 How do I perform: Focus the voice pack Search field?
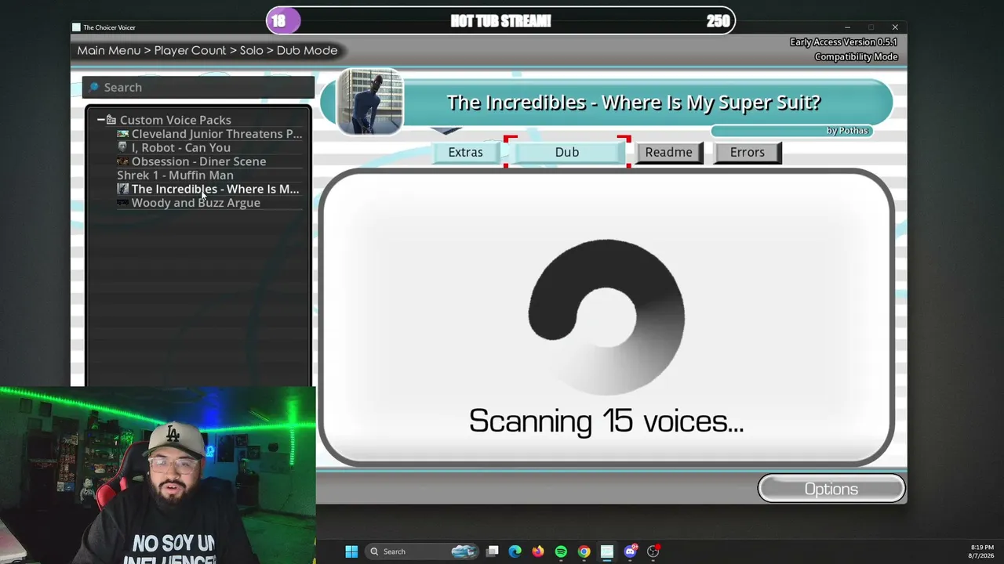coord(198,88)
